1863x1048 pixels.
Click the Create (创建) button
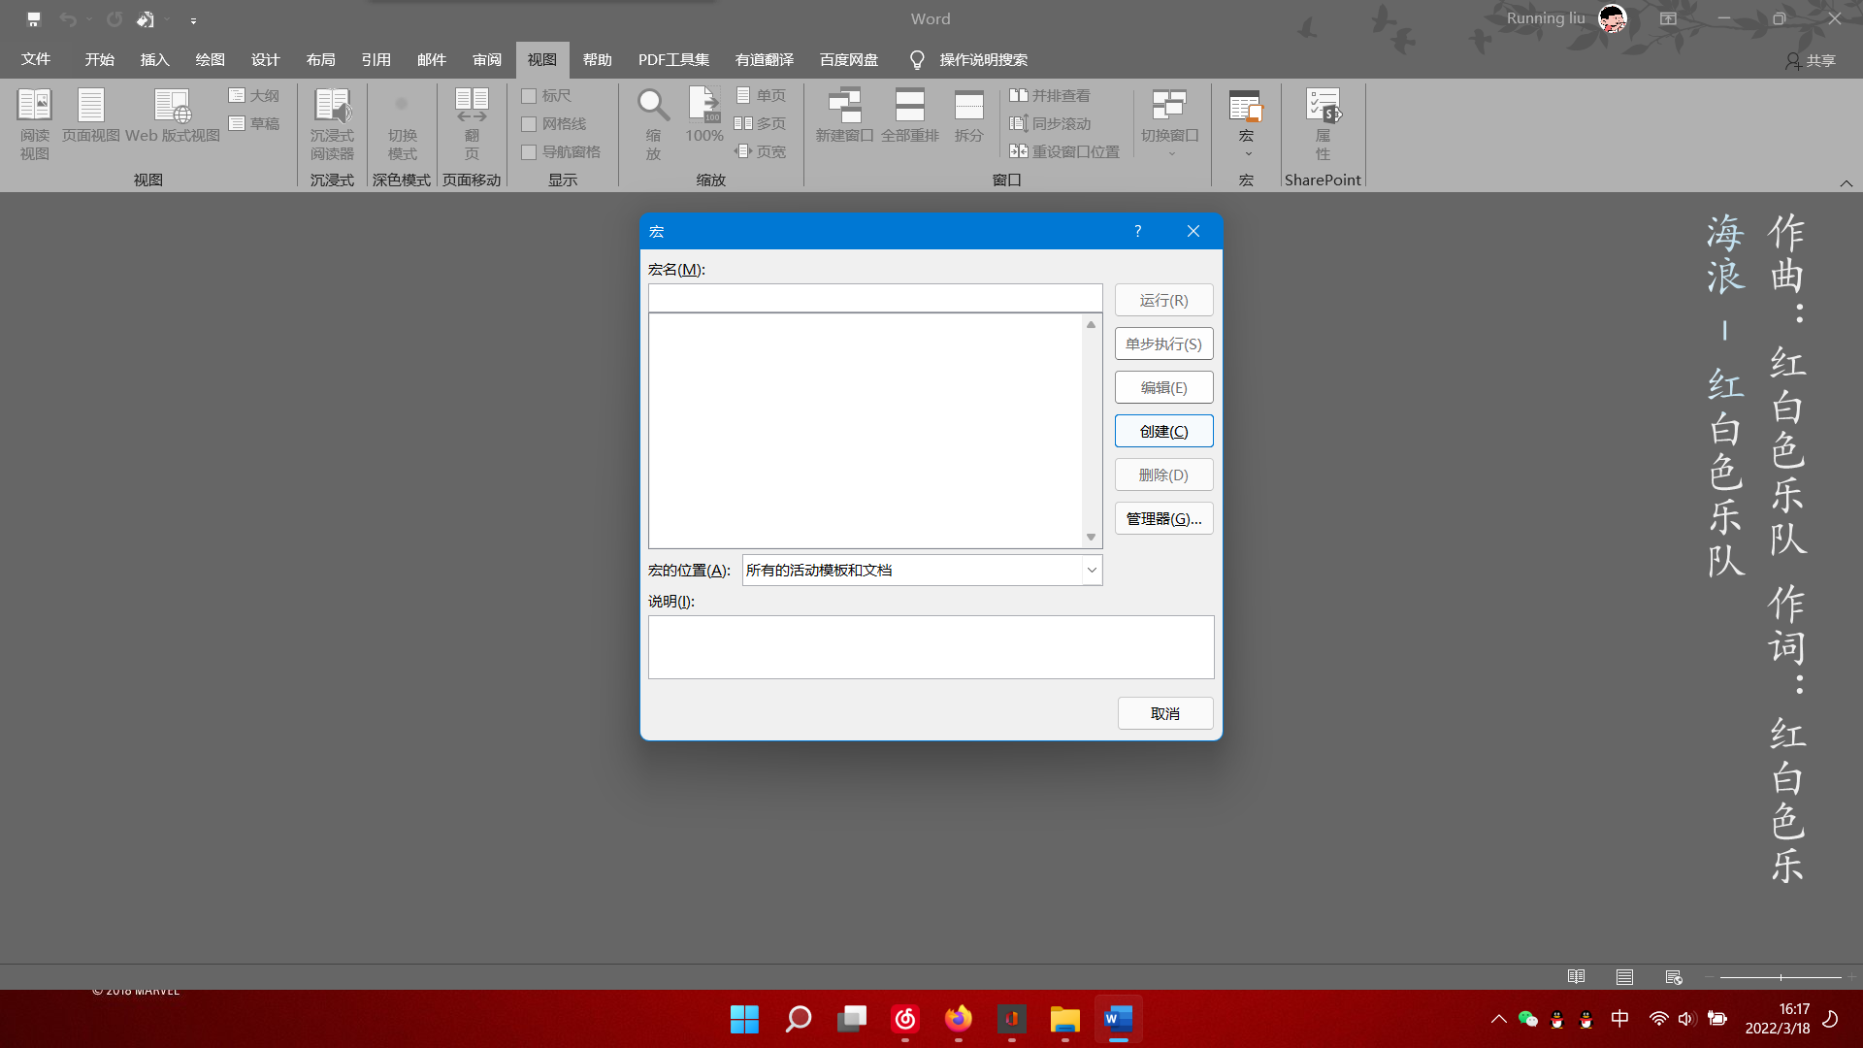1163,432
